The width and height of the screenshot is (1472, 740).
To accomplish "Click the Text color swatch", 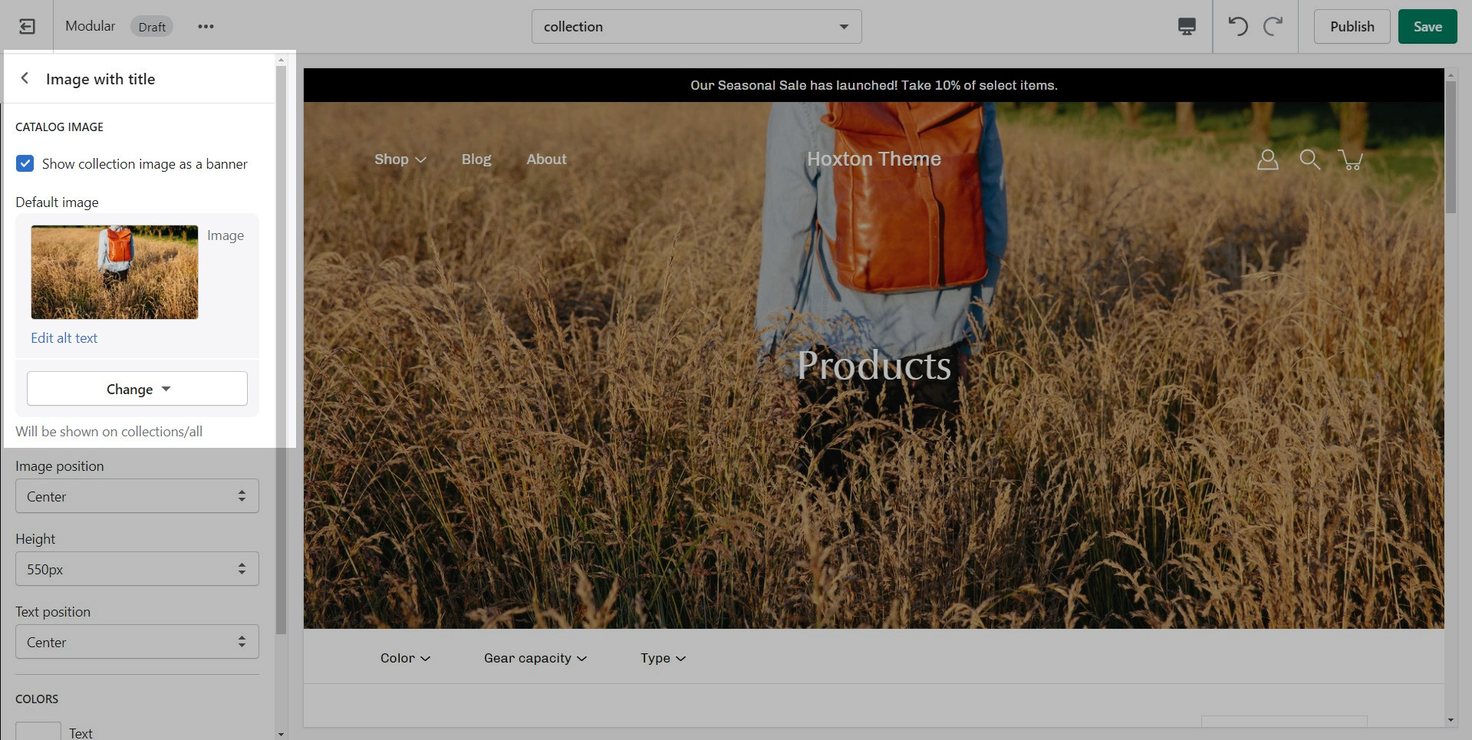I will click(38, 731).
